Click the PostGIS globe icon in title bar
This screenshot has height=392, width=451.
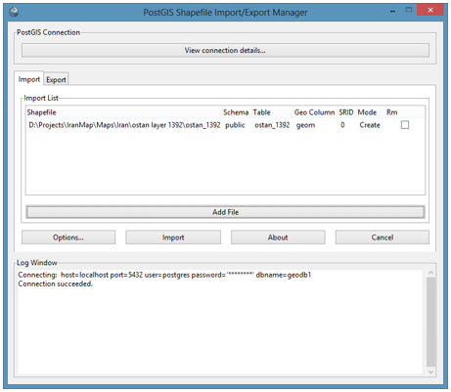point(14,12)
